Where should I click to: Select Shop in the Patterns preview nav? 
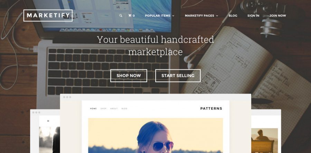104,108
